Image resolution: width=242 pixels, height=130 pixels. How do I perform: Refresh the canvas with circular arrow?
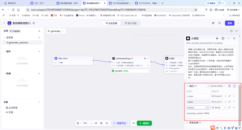(x=231, y=31)
